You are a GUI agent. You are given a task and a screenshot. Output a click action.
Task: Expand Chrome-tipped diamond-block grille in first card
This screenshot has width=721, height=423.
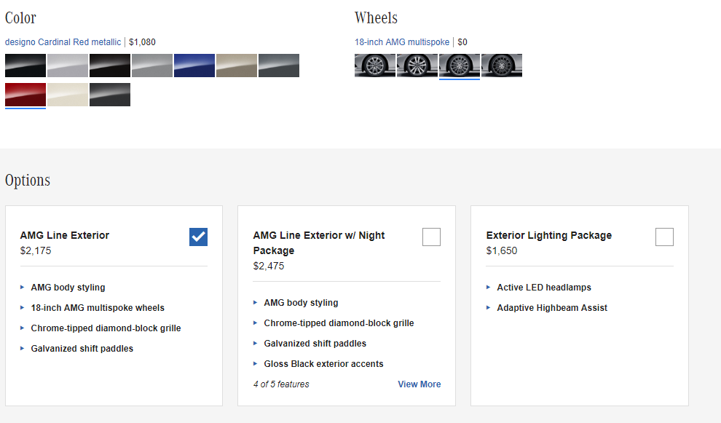(x=106, y=328)
